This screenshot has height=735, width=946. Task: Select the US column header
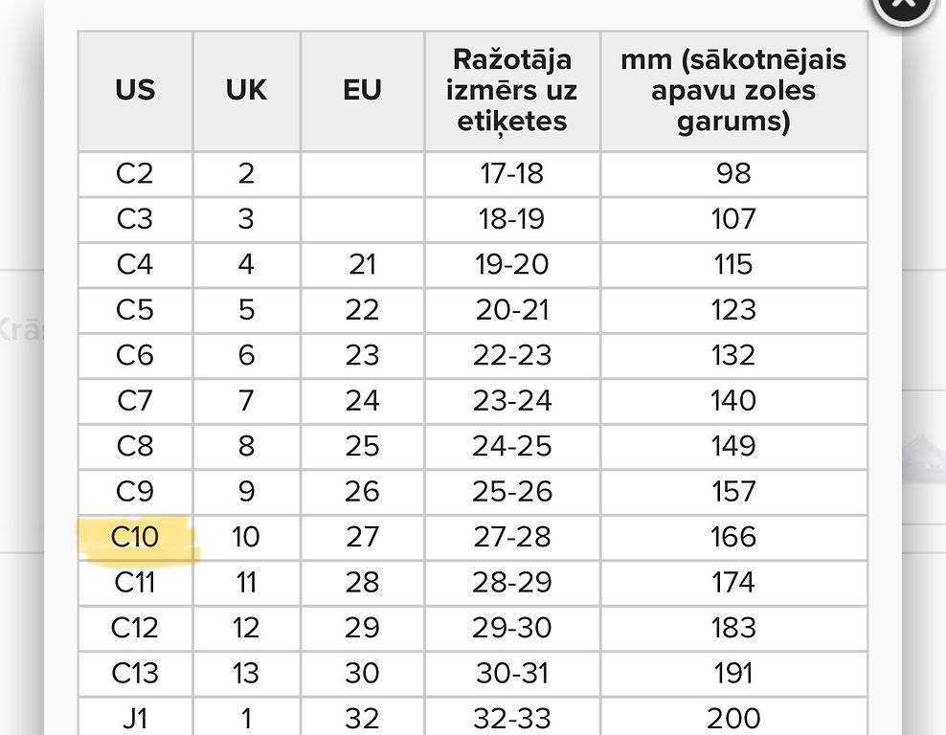click(135, 91)
